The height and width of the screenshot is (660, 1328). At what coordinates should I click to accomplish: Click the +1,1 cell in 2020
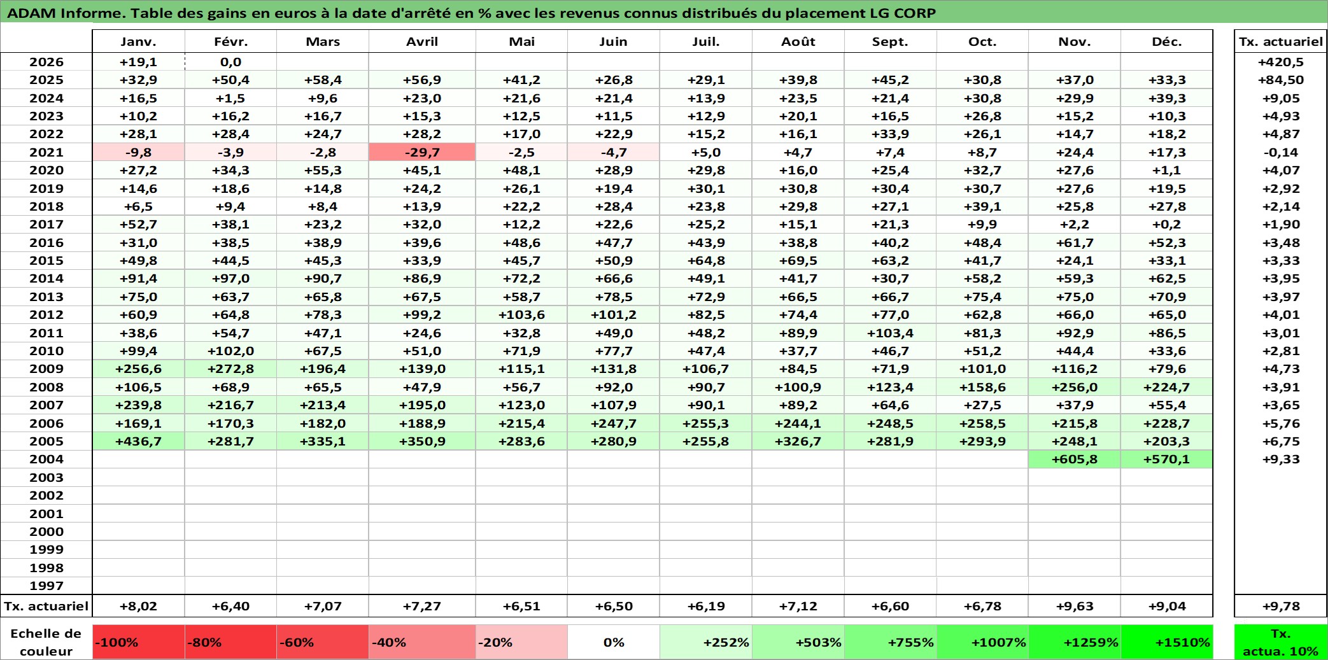click(x=1166, y=170)
